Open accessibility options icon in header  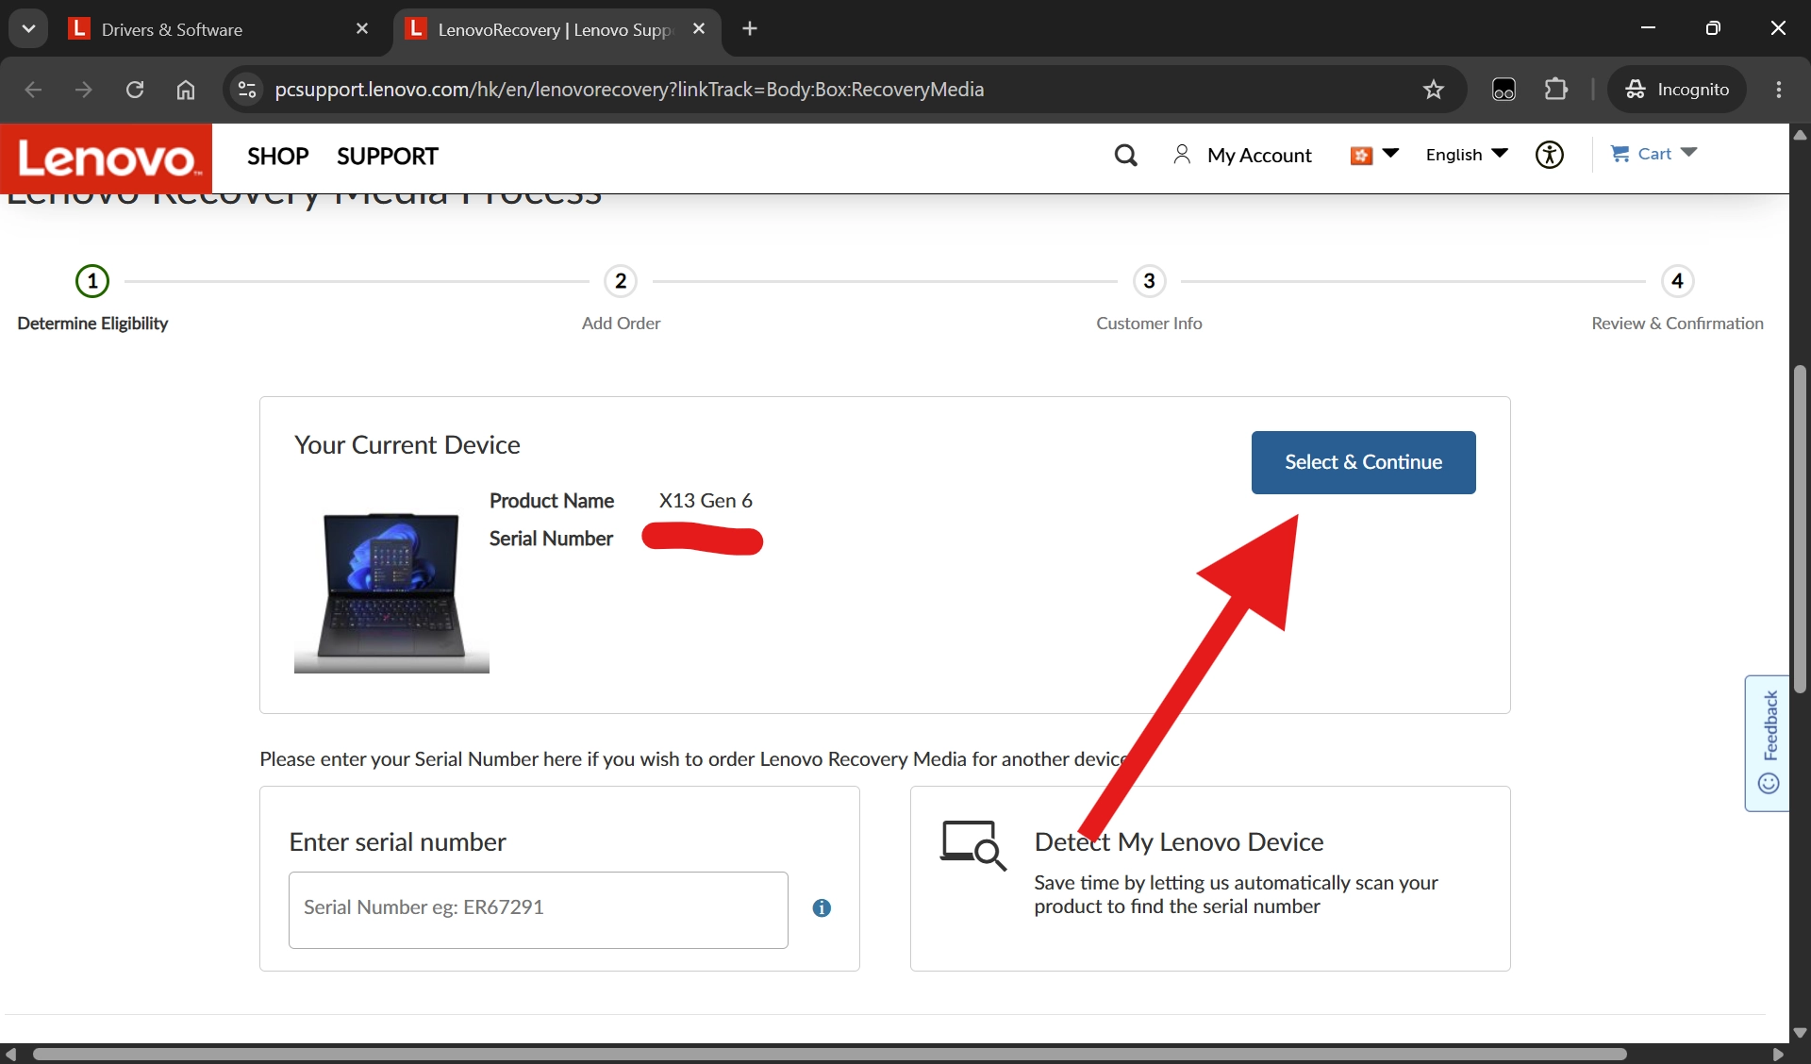tap(1550, 155)
